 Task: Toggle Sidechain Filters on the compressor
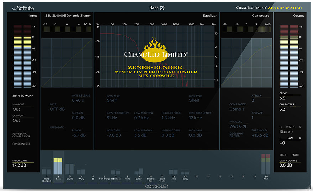tap(236, 135)
